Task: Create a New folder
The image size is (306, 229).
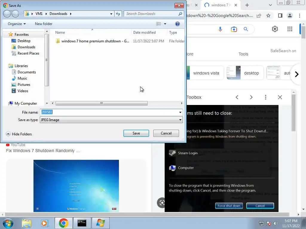Action: point(44,24)
